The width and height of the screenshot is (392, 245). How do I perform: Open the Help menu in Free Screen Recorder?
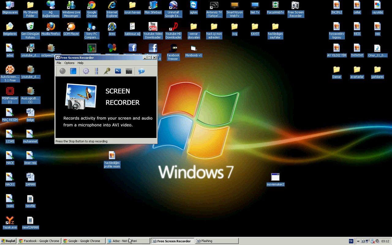point(80,63)
